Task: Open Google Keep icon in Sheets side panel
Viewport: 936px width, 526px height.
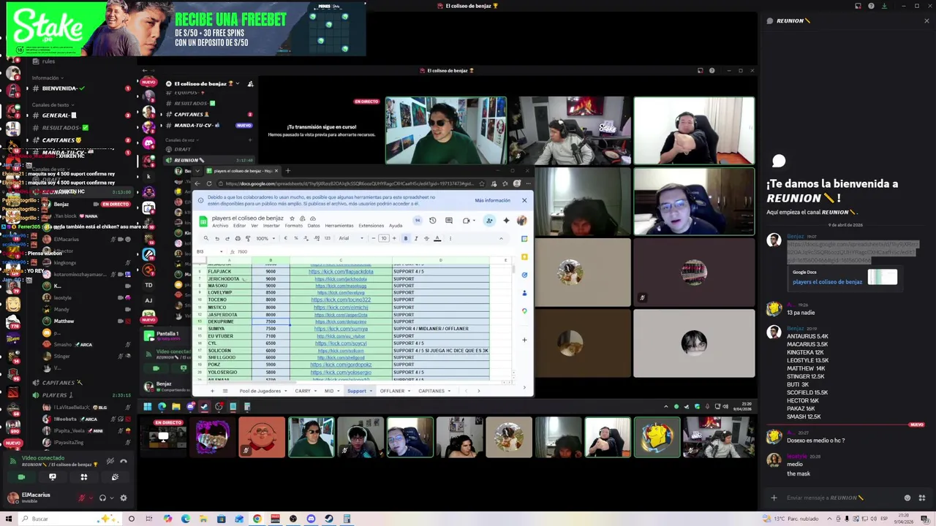Action: (524, 257)
